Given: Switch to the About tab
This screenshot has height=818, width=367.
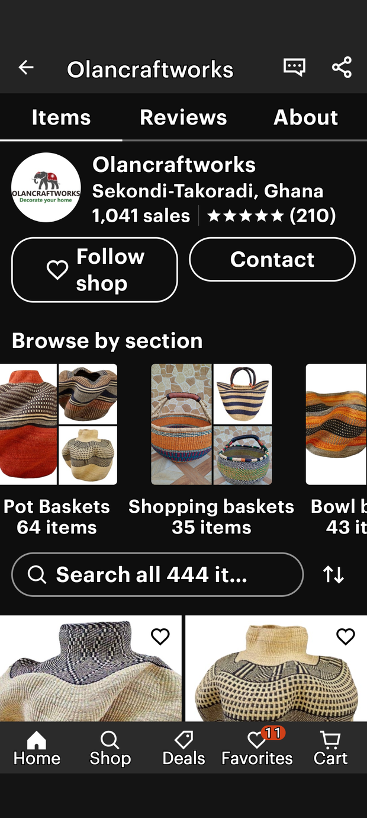Looking at the screenshot, I should pyautogui.click(x=306, y=117).
